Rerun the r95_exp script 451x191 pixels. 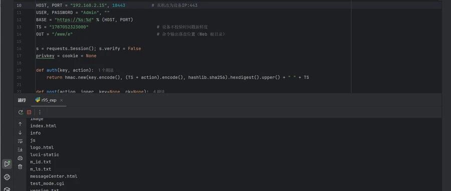point(21,112)
